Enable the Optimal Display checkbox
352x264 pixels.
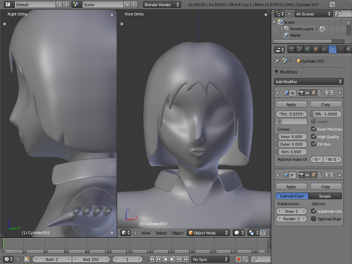pyautogui.click(x=313, y=219)
